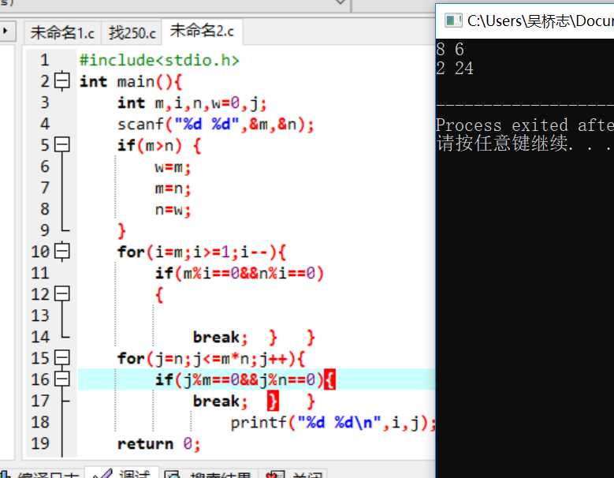Image resolution: width=614 pixels, height=478 pixels.
Task: Click the 'int m,i,n,w=0,j;' declaration line
Action: [192, 103]
